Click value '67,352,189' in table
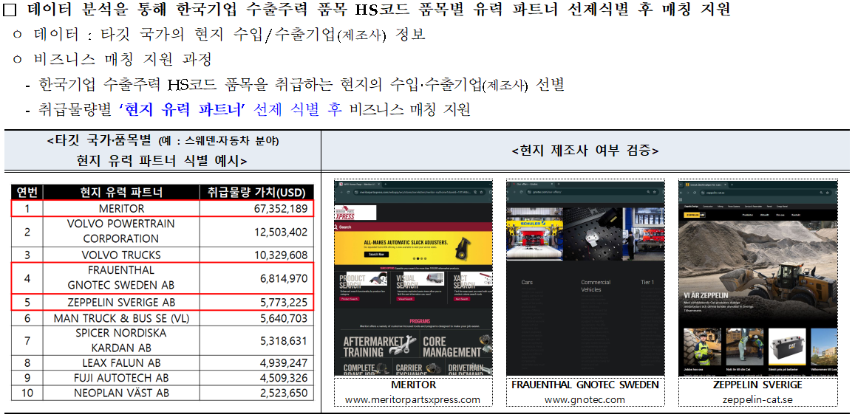 280,209
